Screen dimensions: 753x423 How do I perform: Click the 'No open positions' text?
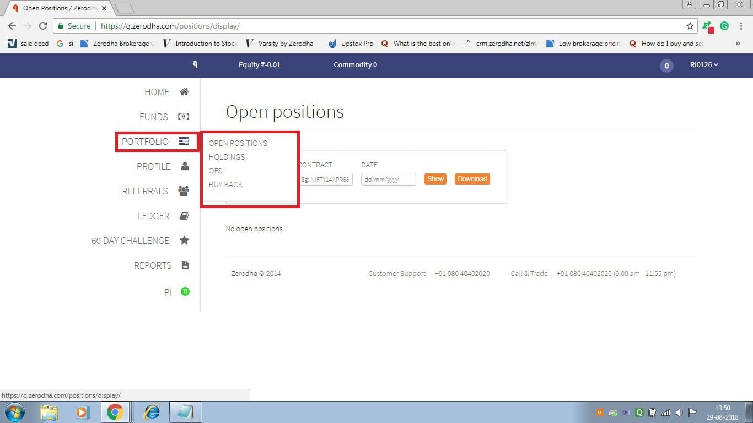pyautogui.click(x=254, y=229)
